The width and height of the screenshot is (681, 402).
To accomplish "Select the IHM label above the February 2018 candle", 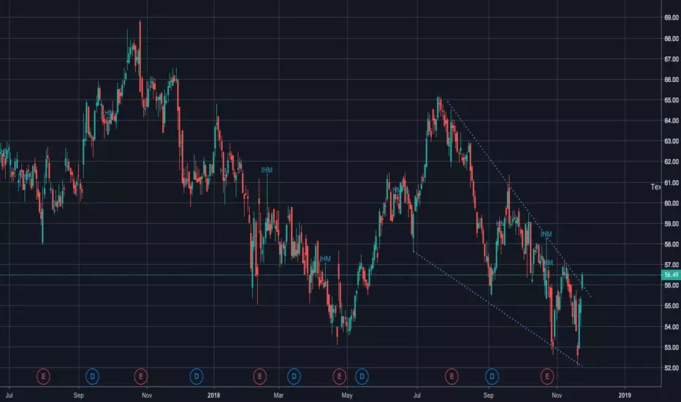I will coord(267,170).
